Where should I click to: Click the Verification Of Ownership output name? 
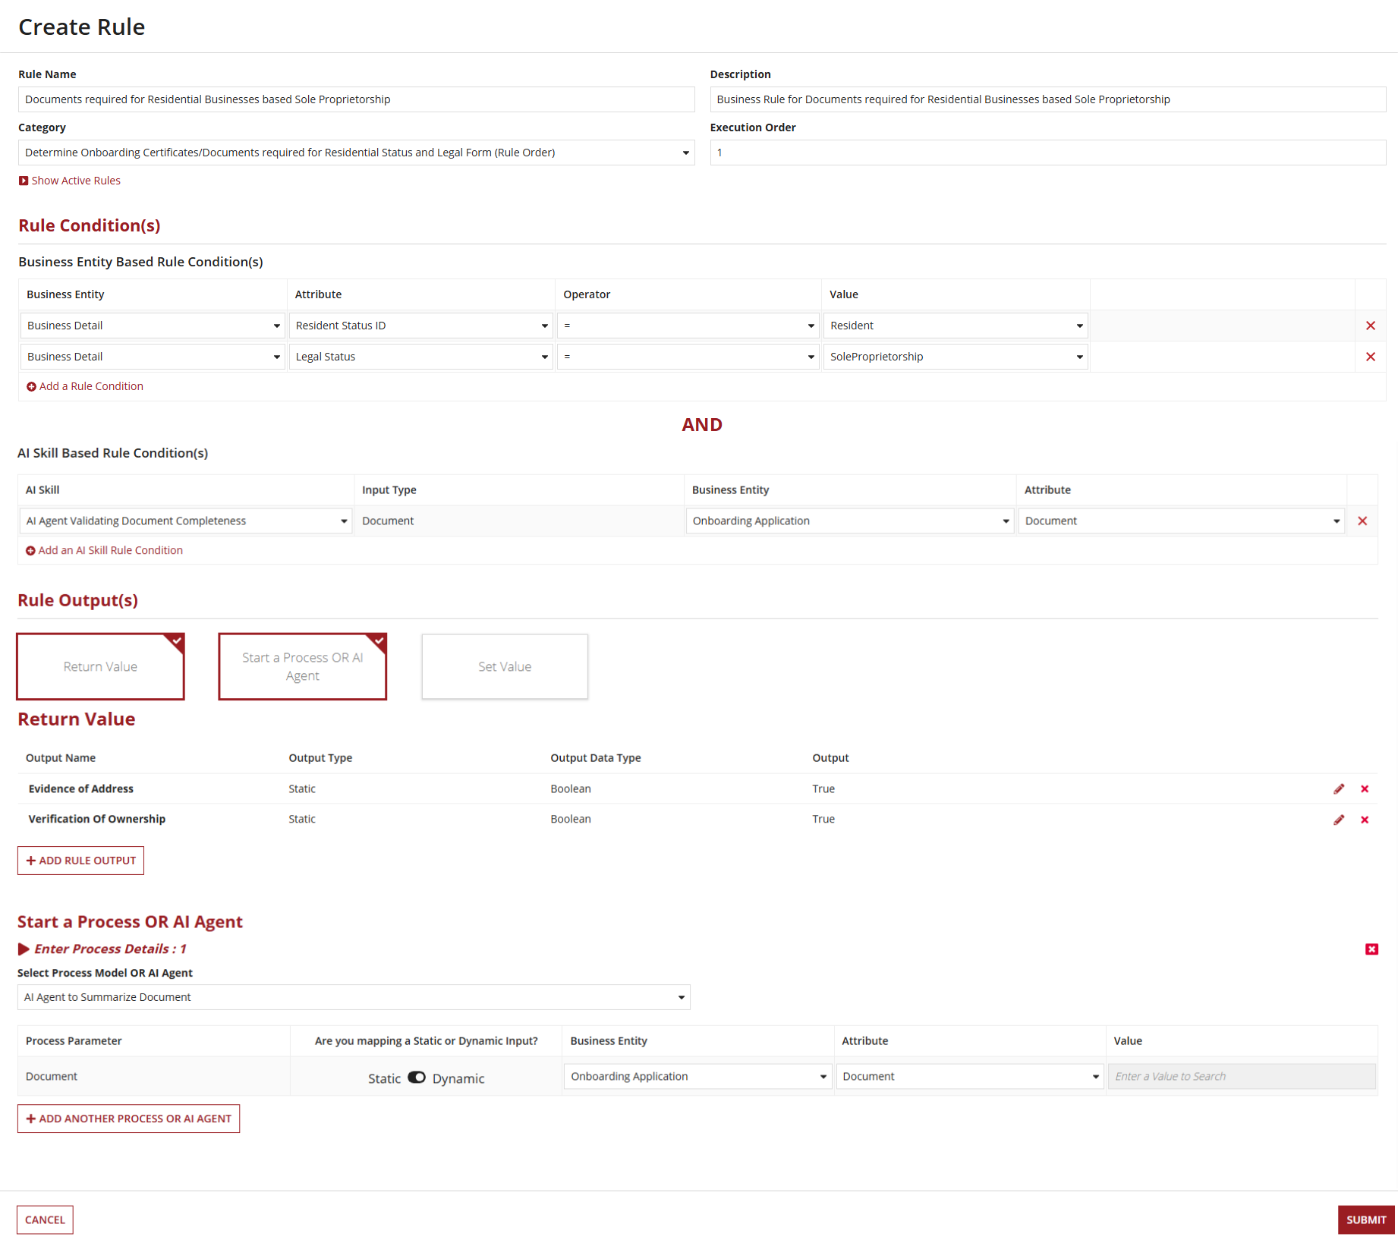click(97, 820)
